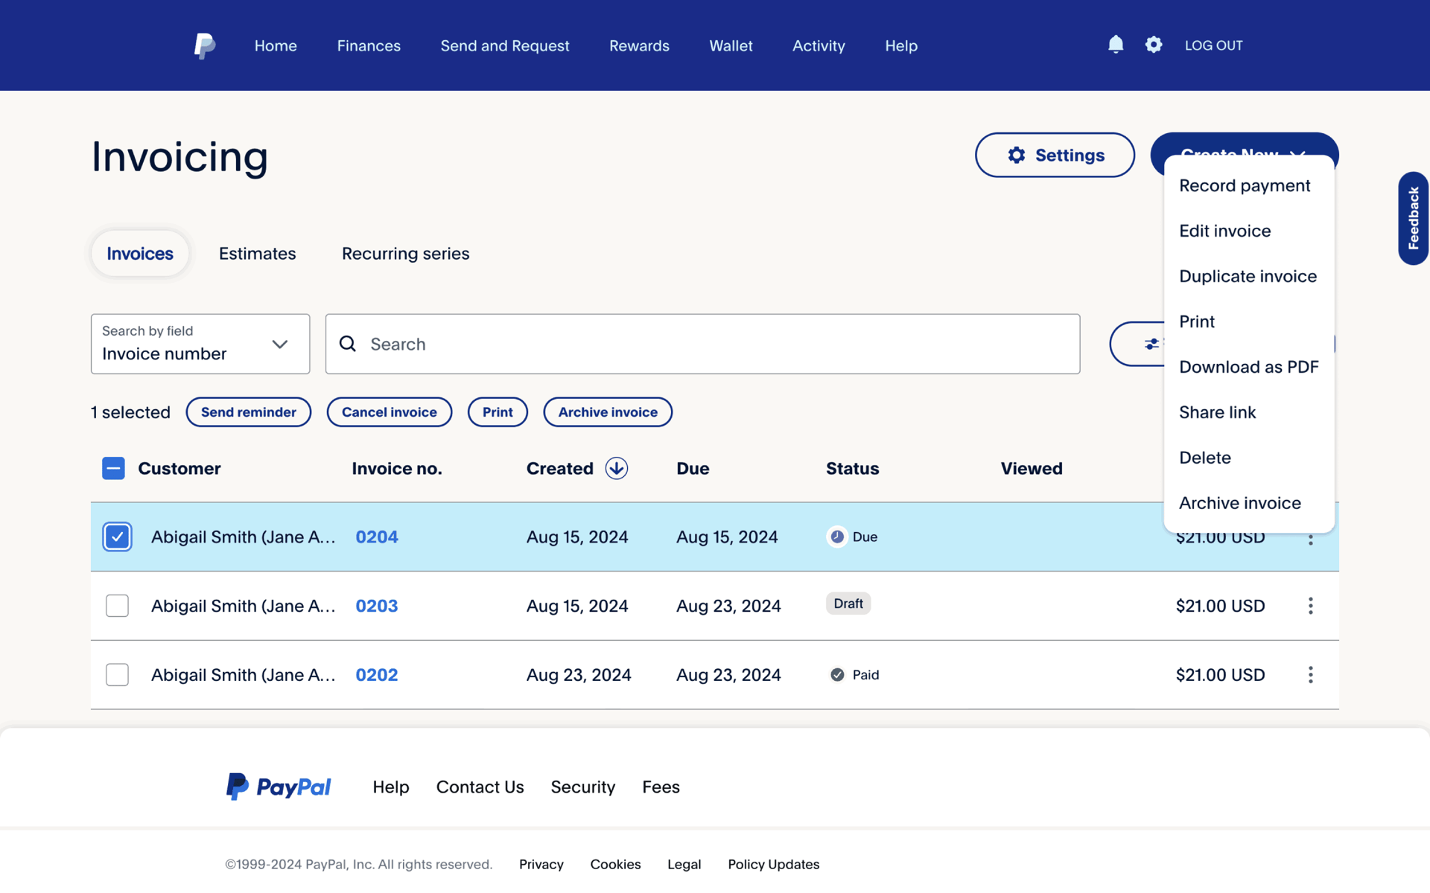Click the Paid status check icon

[837, 675]
